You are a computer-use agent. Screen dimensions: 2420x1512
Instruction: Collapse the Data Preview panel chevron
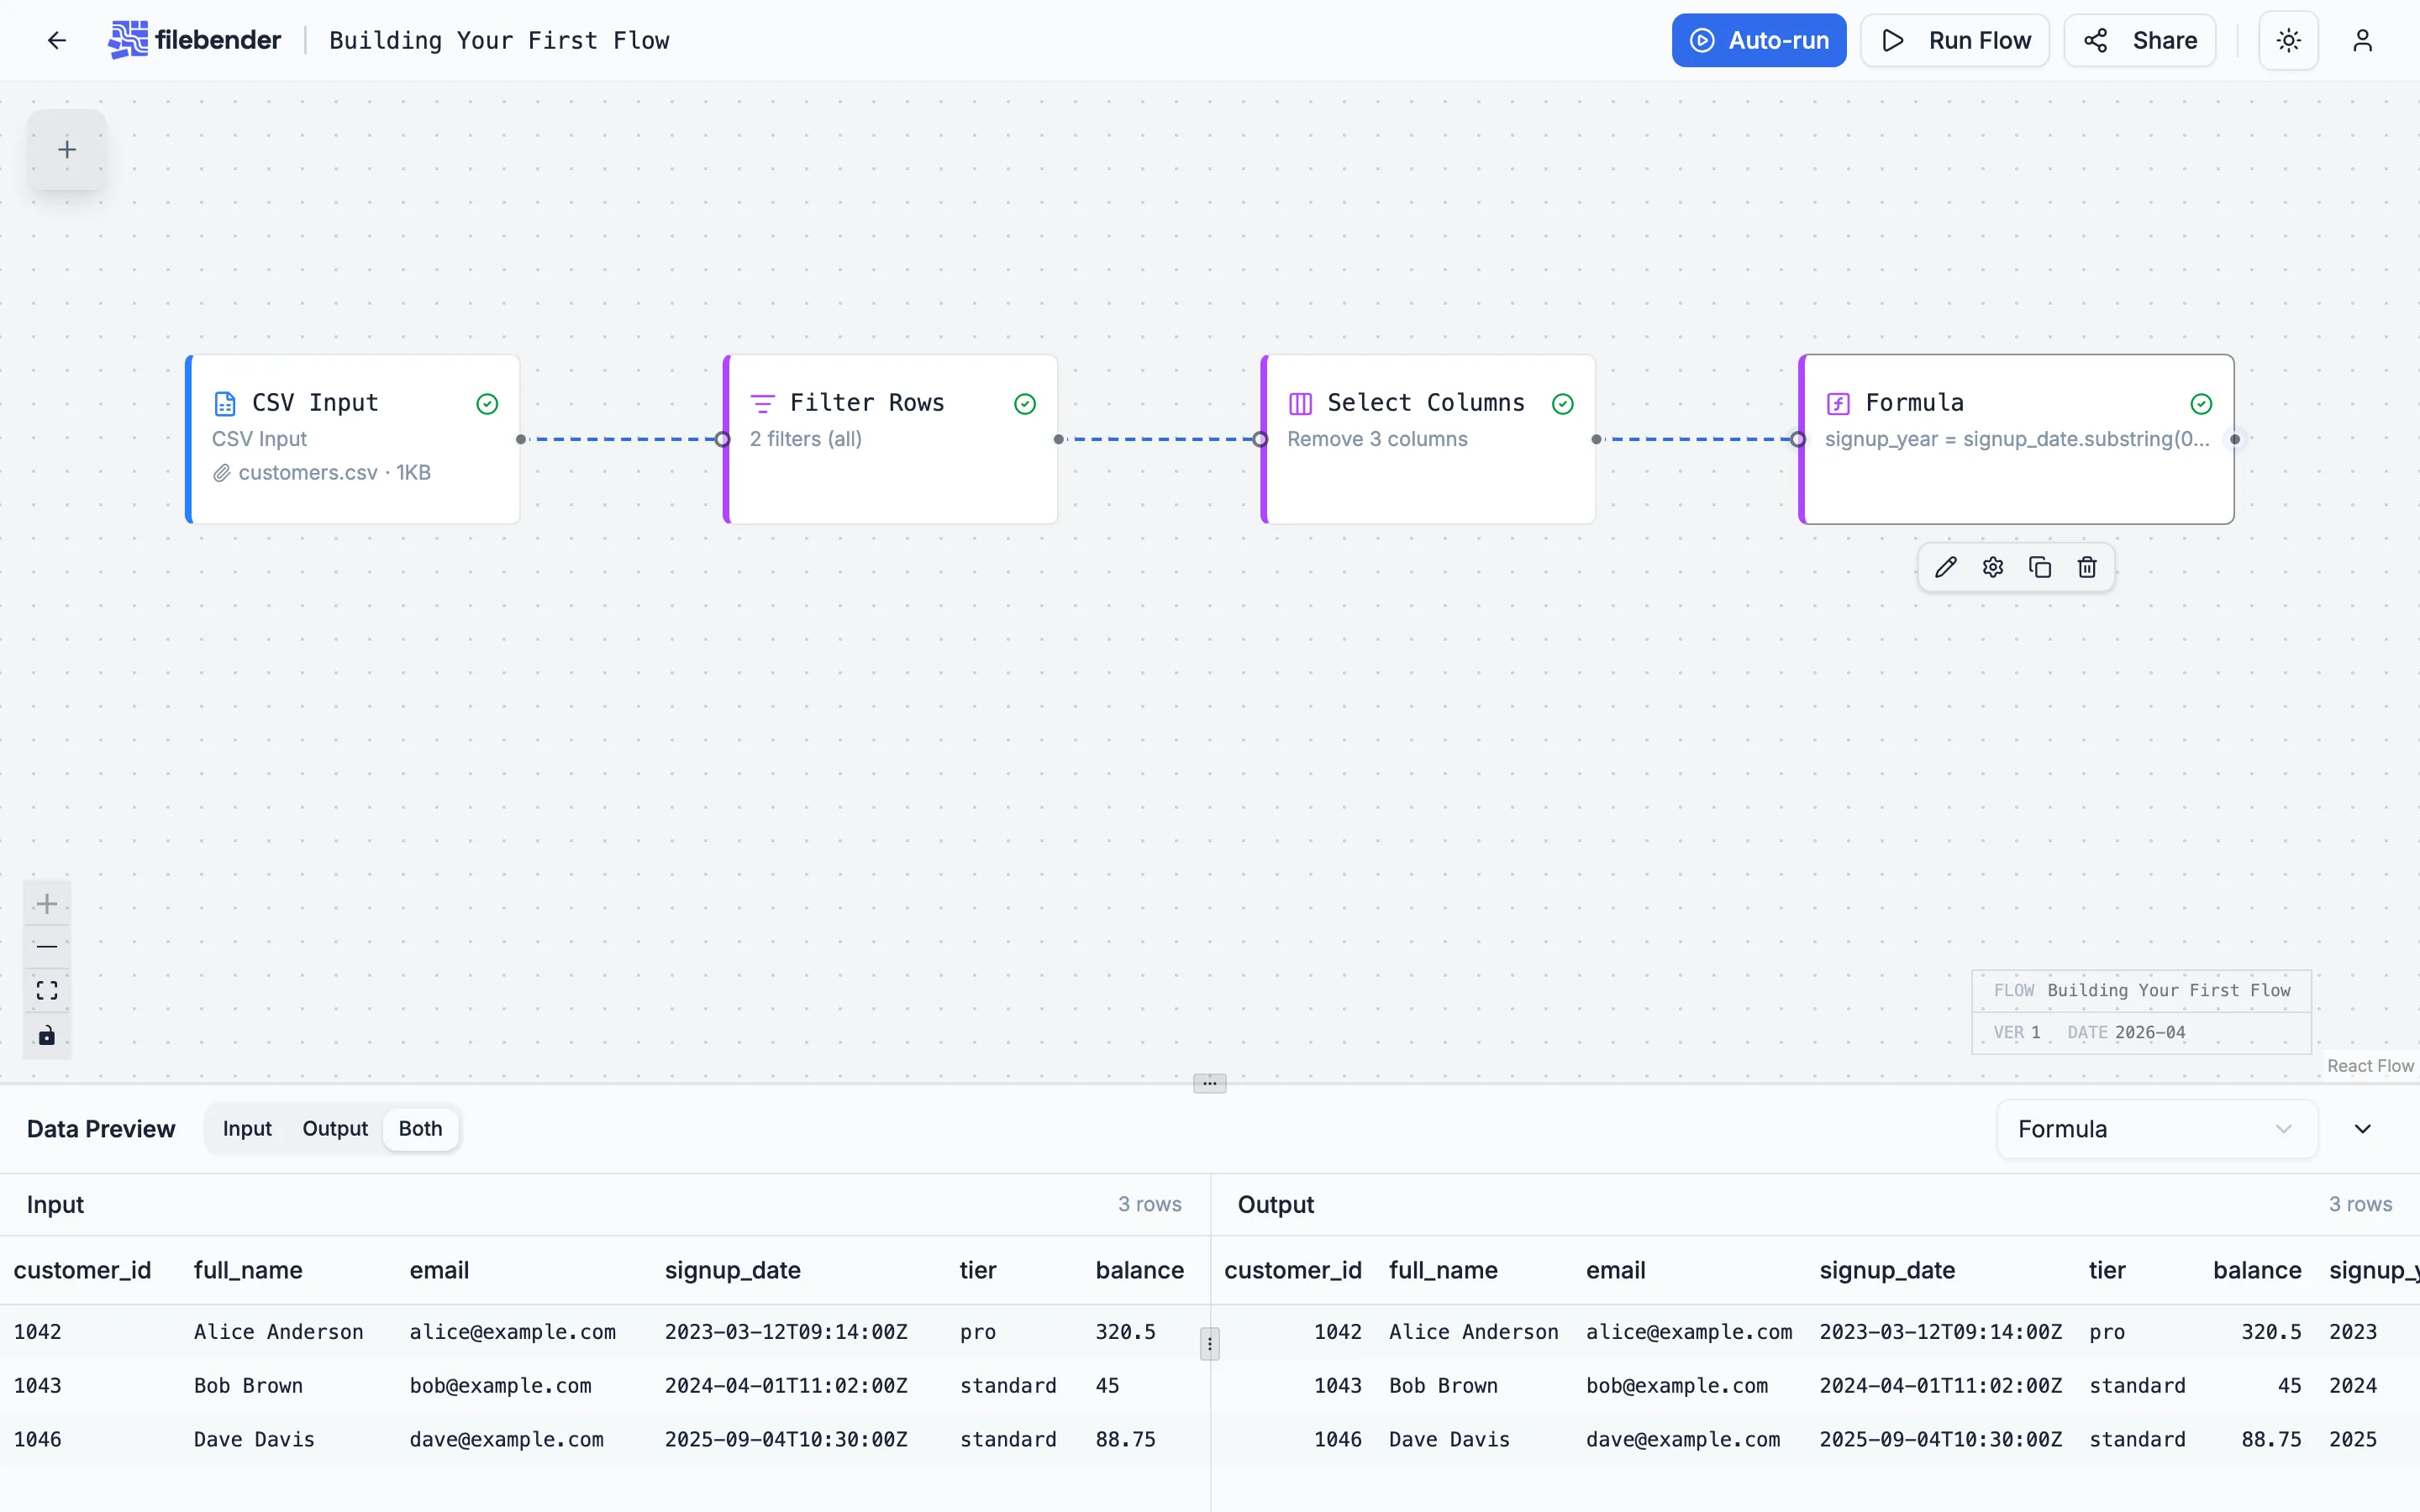tap(2362, 1129)
